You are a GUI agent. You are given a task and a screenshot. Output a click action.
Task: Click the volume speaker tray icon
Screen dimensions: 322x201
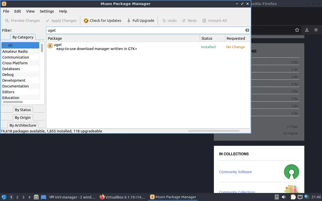coord(284,197)
